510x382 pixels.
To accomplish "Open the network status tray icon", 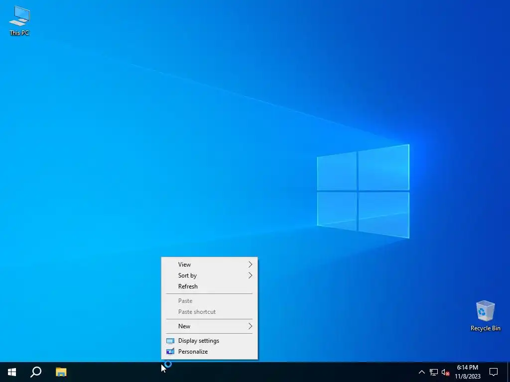I will (434, 372).
